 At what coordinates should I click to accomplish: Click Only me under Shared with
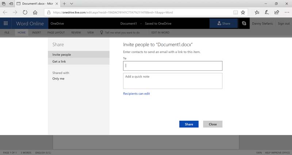coord(58,78)
